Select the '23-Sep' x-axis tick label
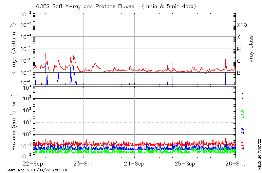The width and height of the screenshot is (262, 173). [84, 164]
